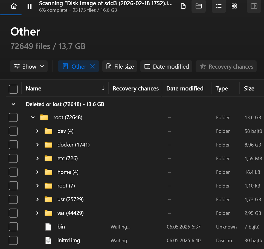The width and height of the screenshot is (264, 249).
Task: Toggle the side preview panel icon
Action: click(254, 6)
